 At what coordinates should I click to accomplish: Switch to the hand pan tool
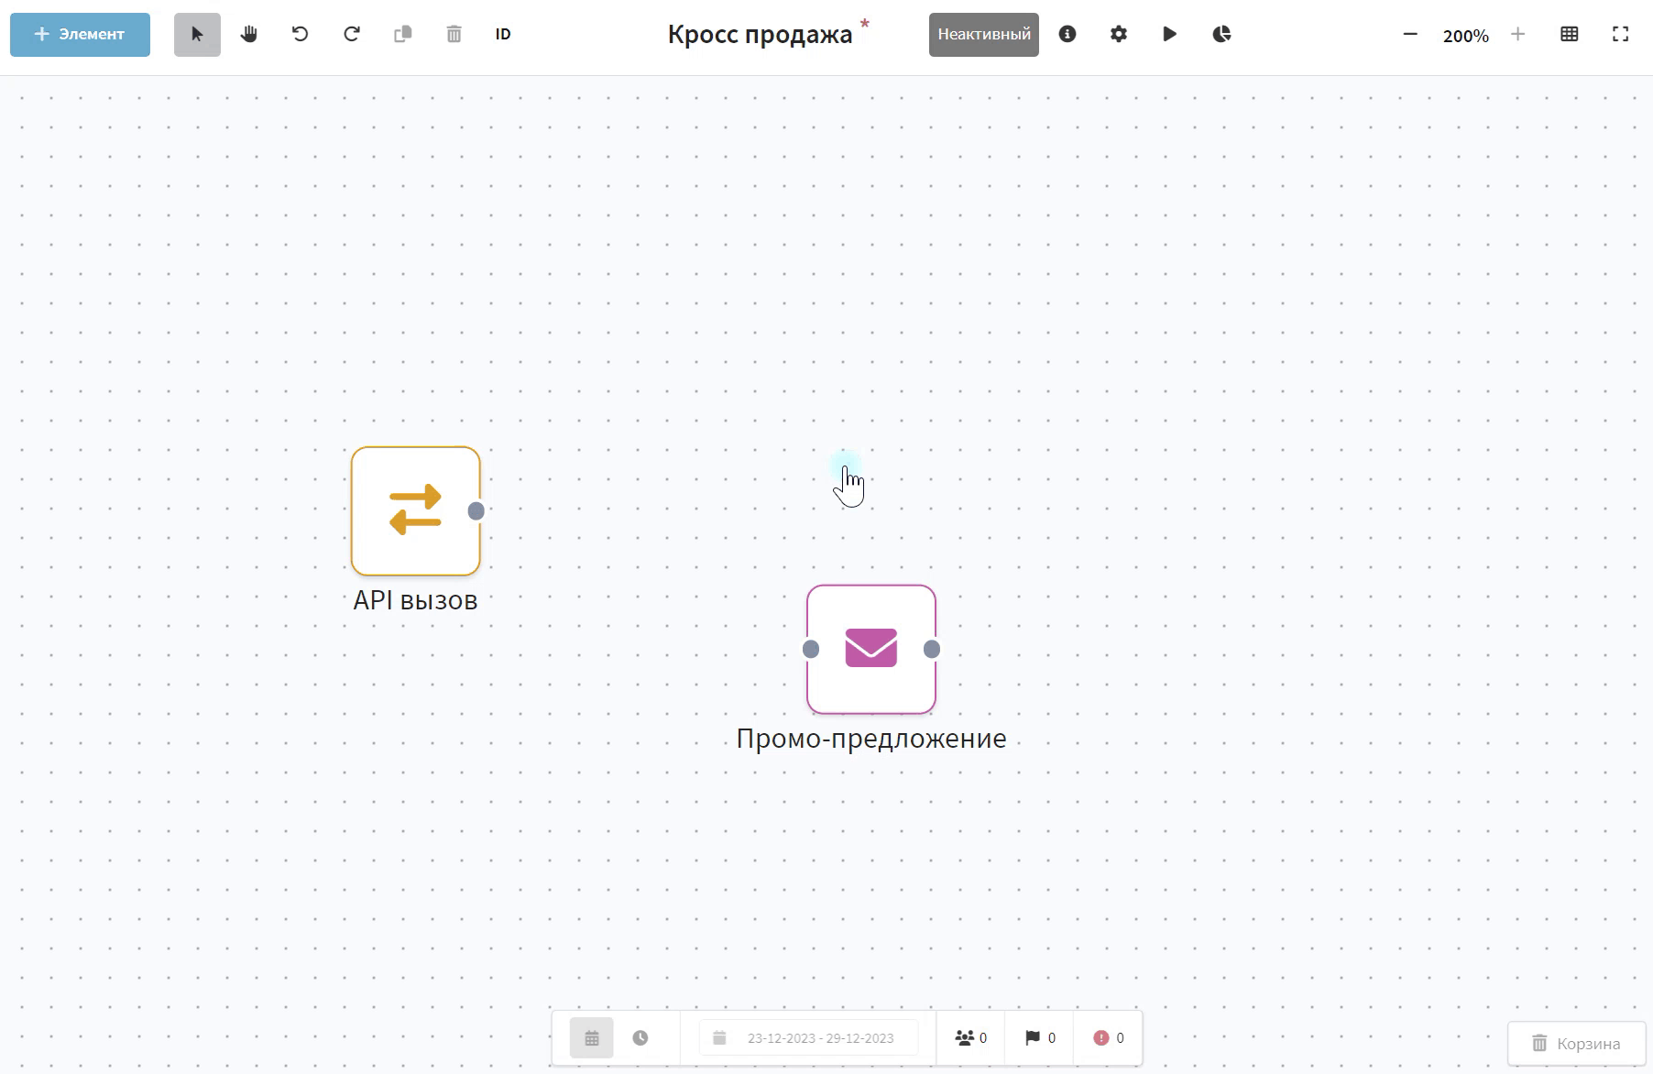(248, 35)
